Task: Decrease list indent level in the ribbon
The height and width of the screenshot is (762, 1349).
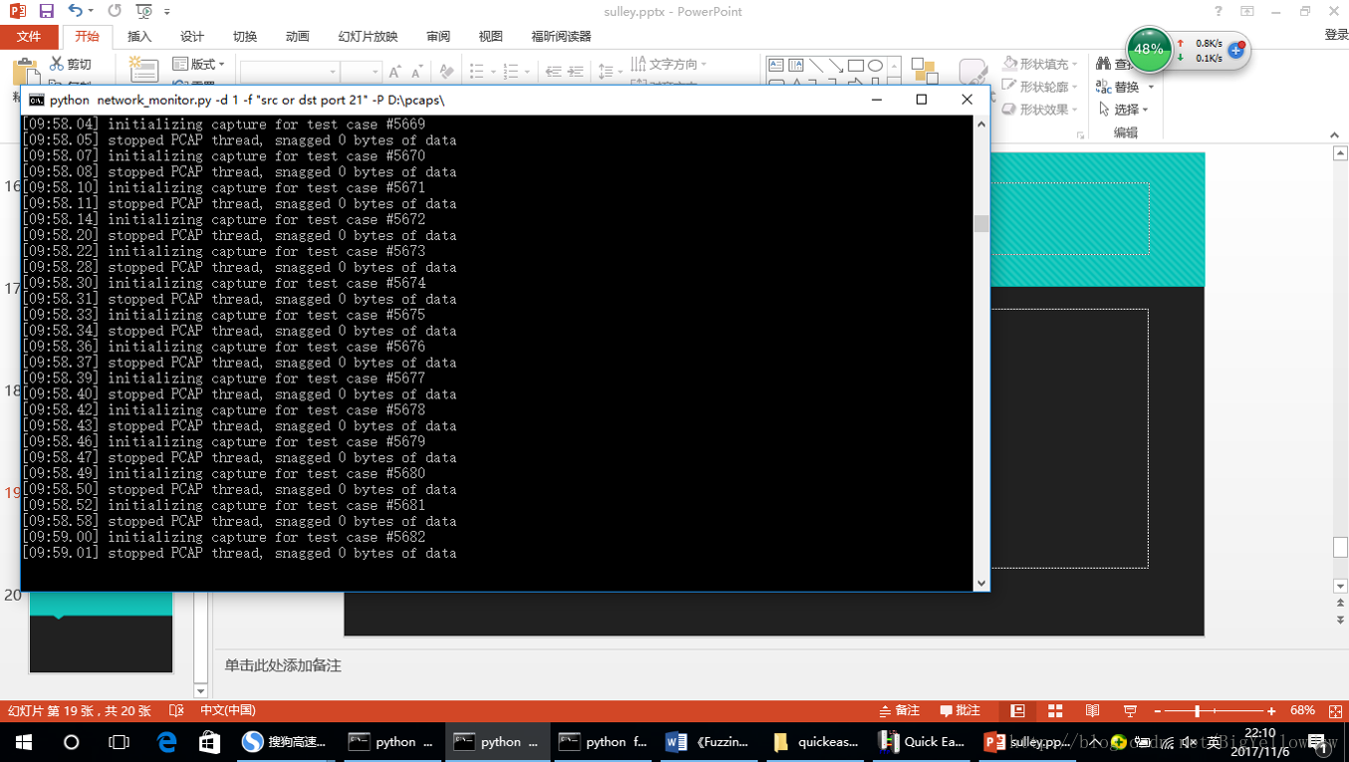Action: pyautogui.click(x=554, y=72)
